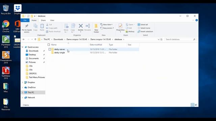Expand the OneDrive tree node
Image resolution: width=216 pixels, height=121 pixels.
click(x=23, y=87)
